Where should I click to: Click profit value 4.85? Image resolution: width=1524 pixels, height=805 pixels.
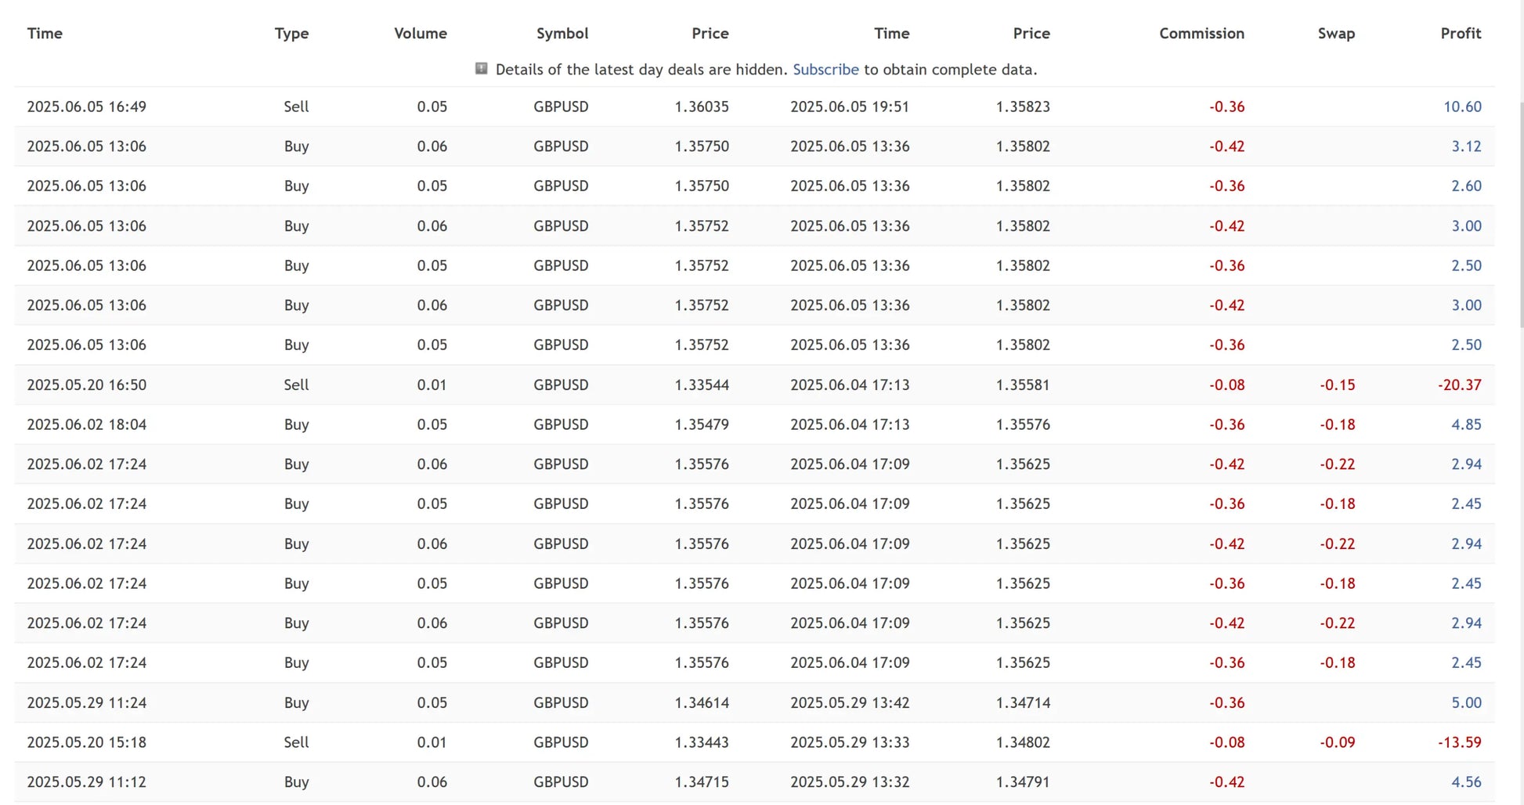coord(1466,424)
